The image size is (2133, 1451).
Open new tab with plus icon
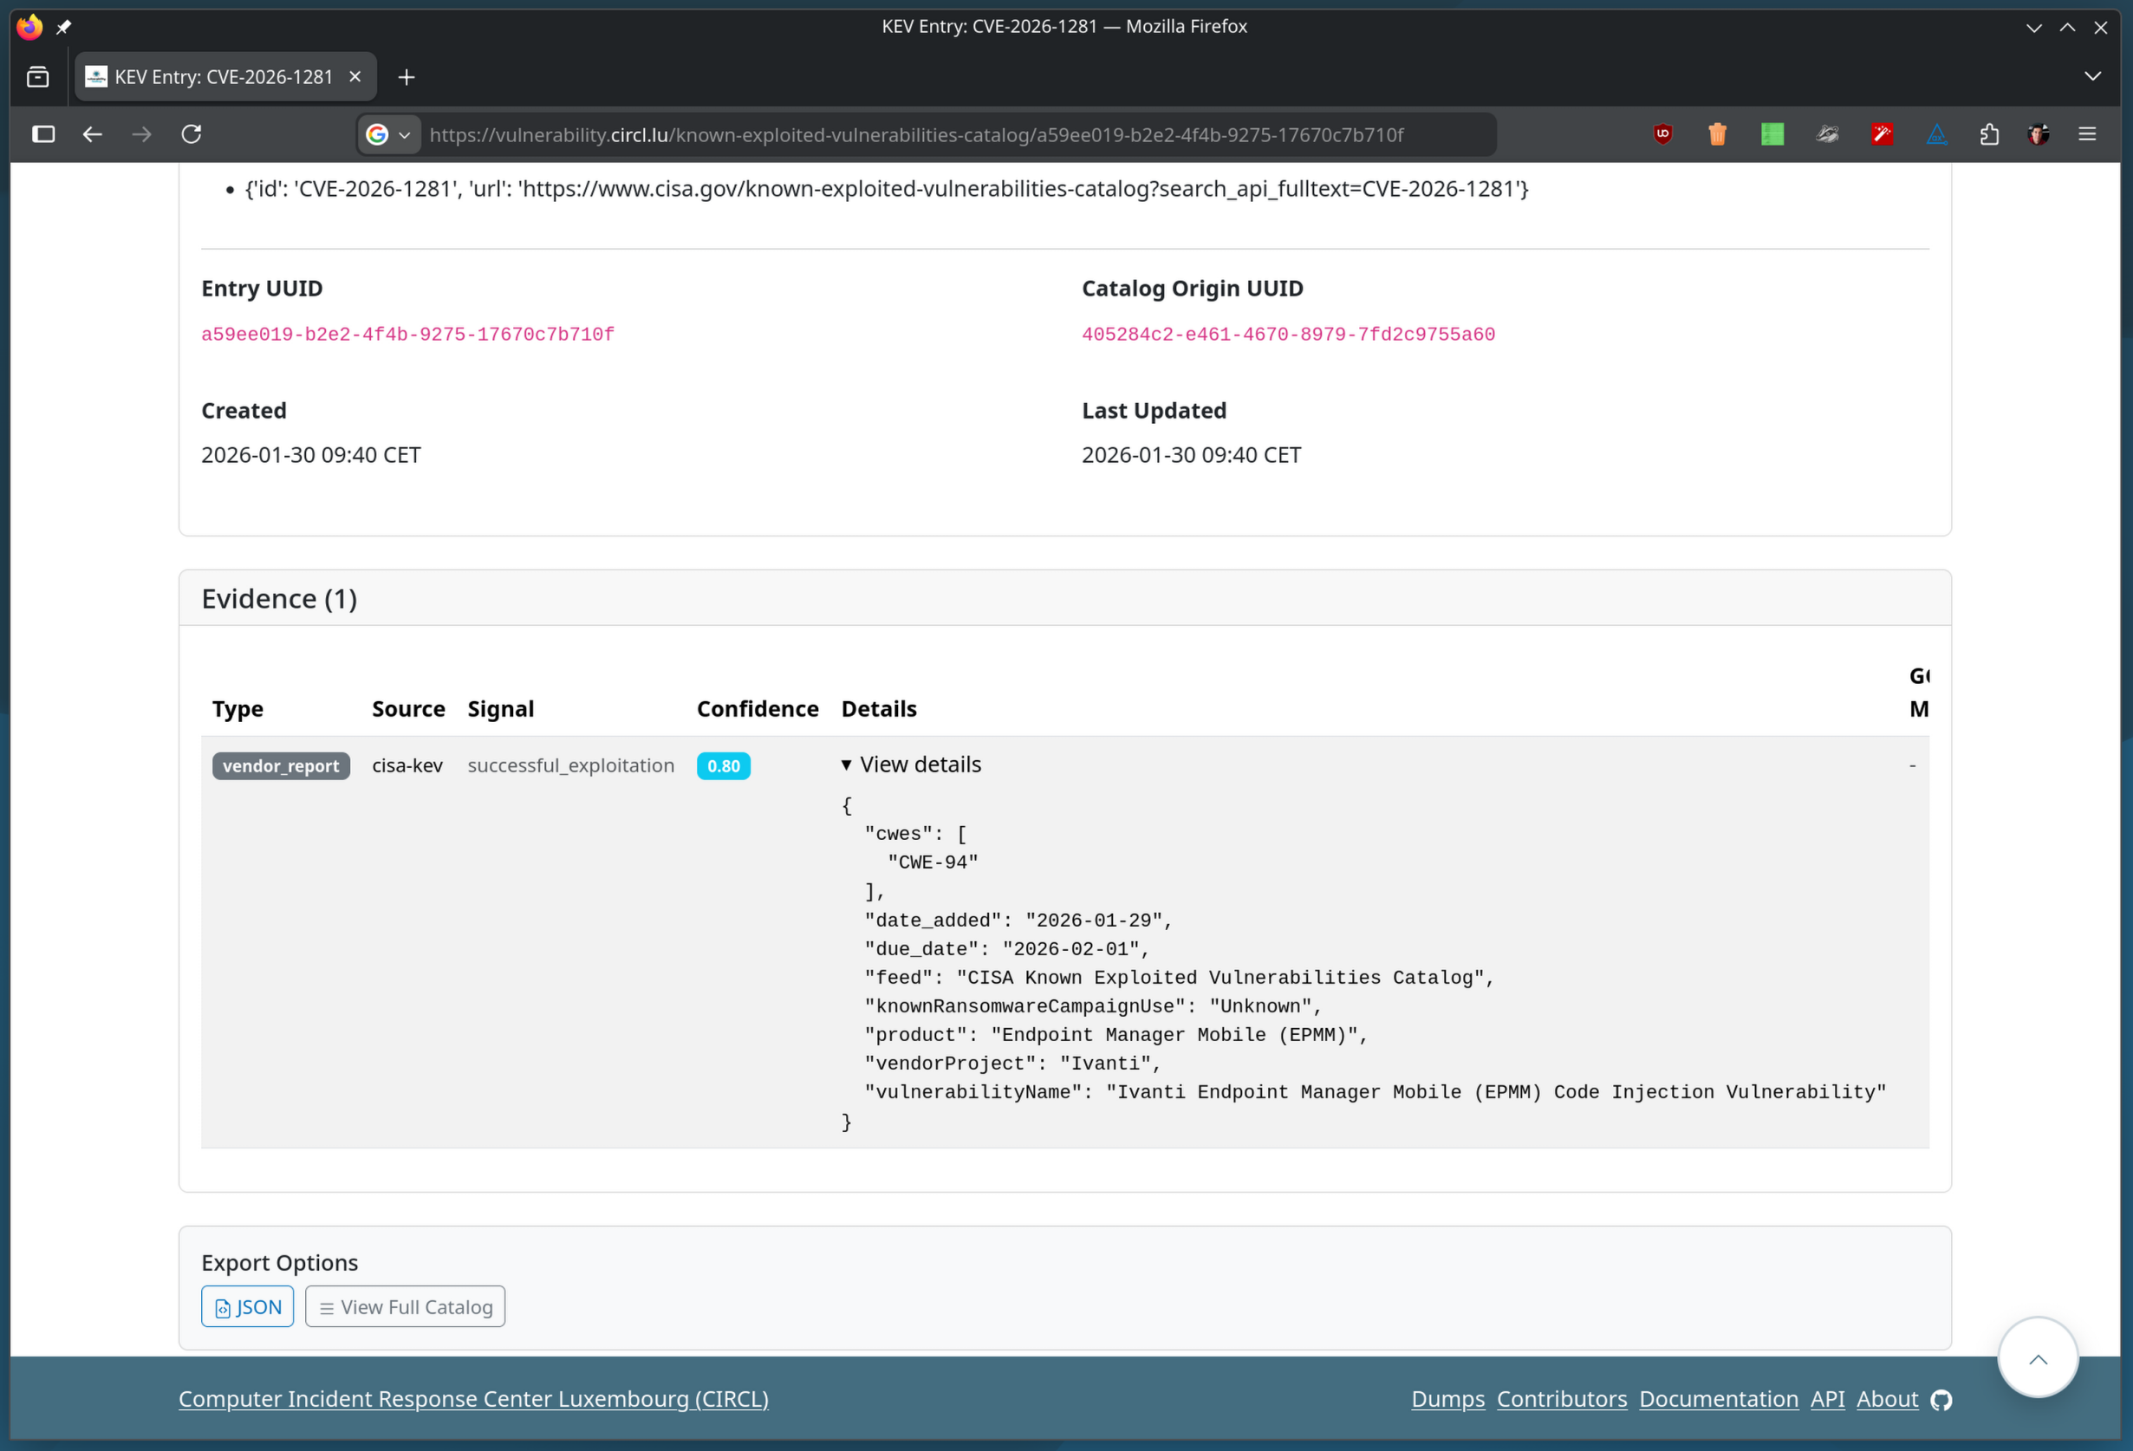pos(406,77)
